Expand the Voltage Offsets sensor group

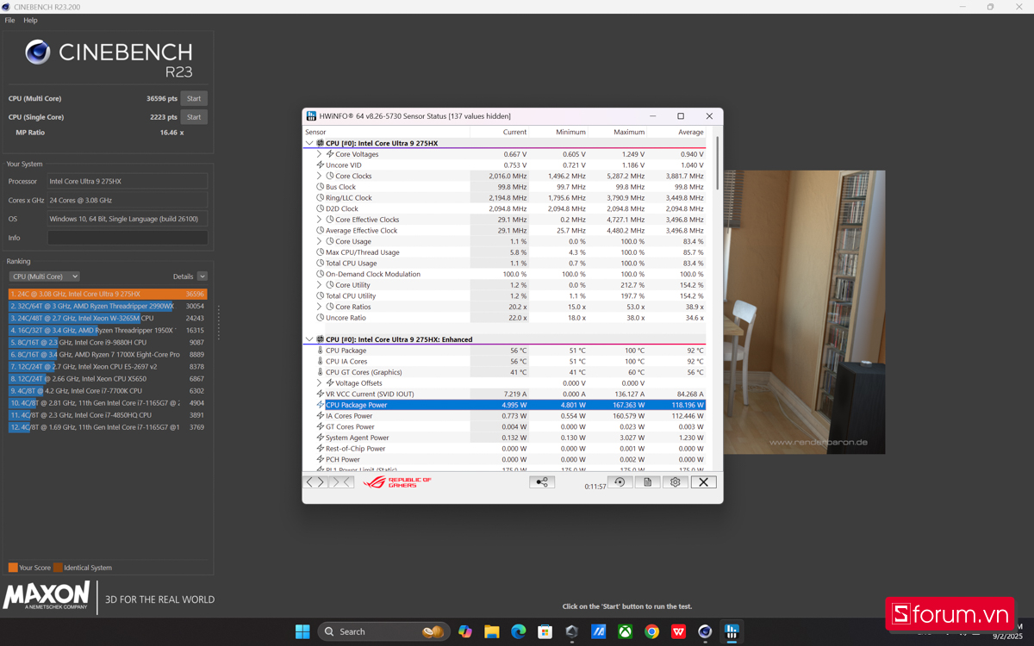tap(319, 383)
